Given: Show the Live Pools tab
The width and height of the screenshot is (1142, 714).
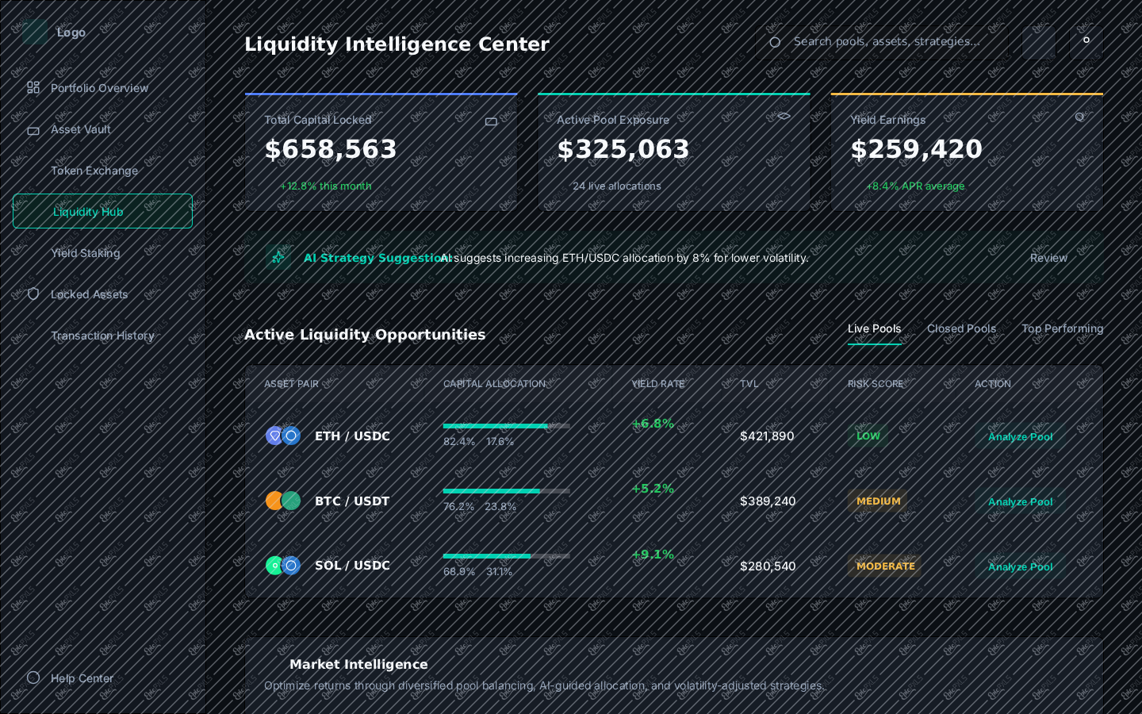Looking at the screenshot, I should click(875, 329).
